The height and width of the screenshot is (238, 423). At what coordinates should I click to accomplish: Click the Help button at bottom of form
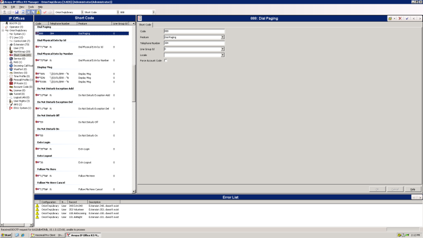point(412,189)
